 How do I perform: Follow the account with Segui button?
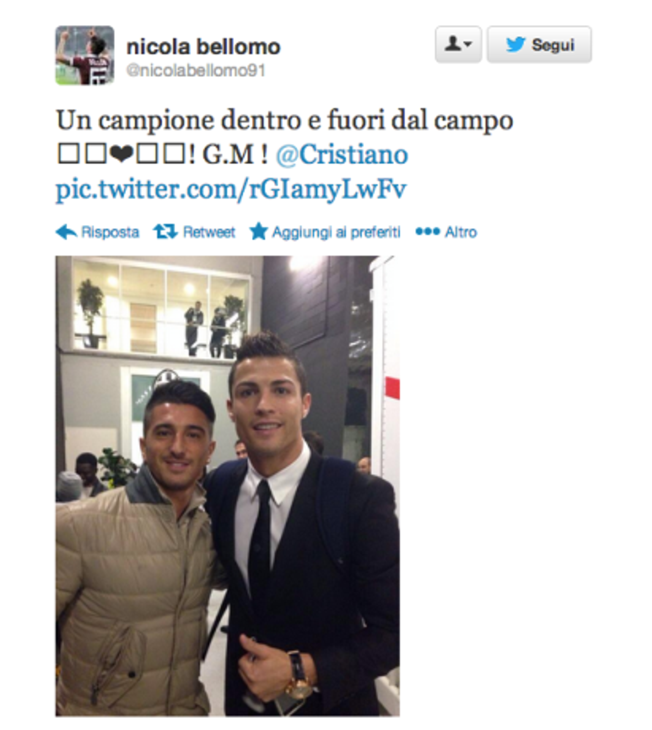pyautogui.click(x=539, y=44)
